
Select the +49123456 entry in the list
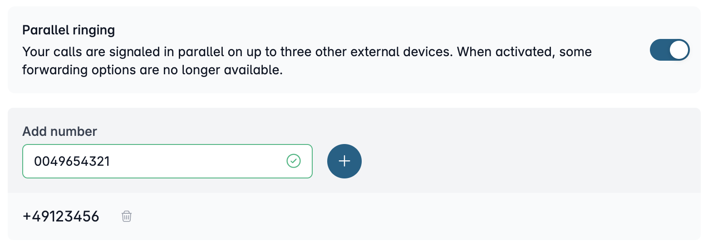61,216
